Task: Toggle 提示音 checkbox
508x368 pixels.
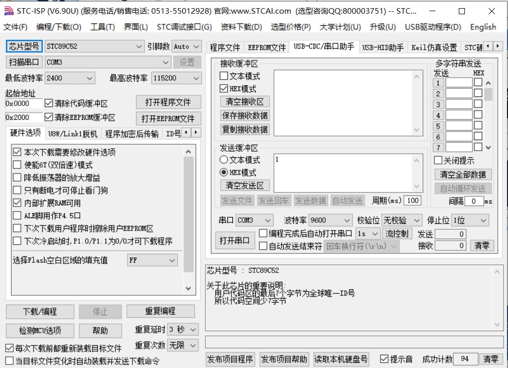Action: 384,358
